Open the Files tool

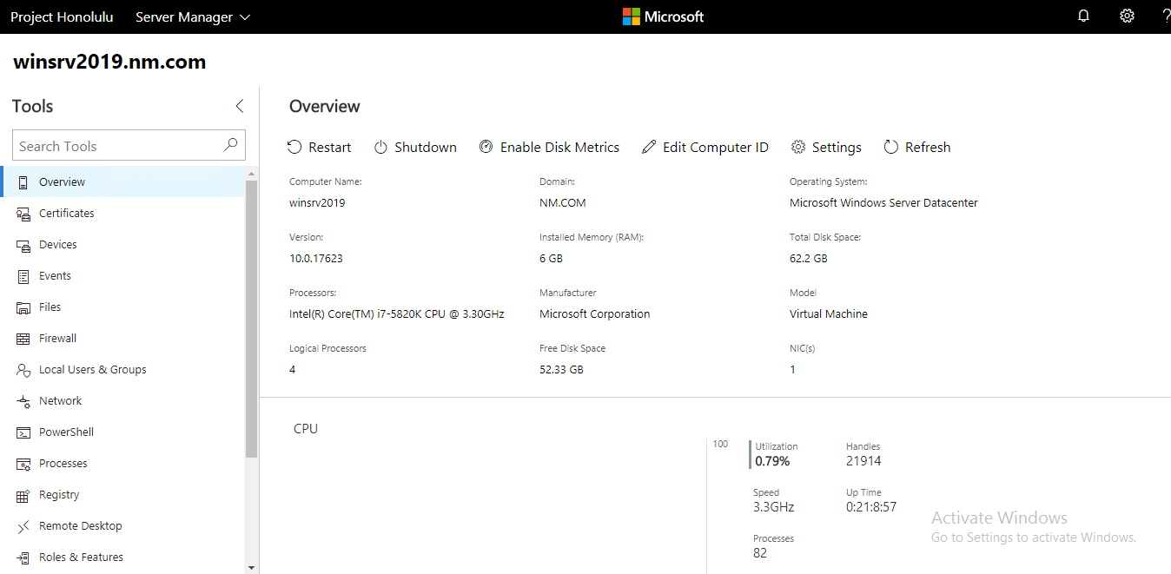click(x=51, y=307)
